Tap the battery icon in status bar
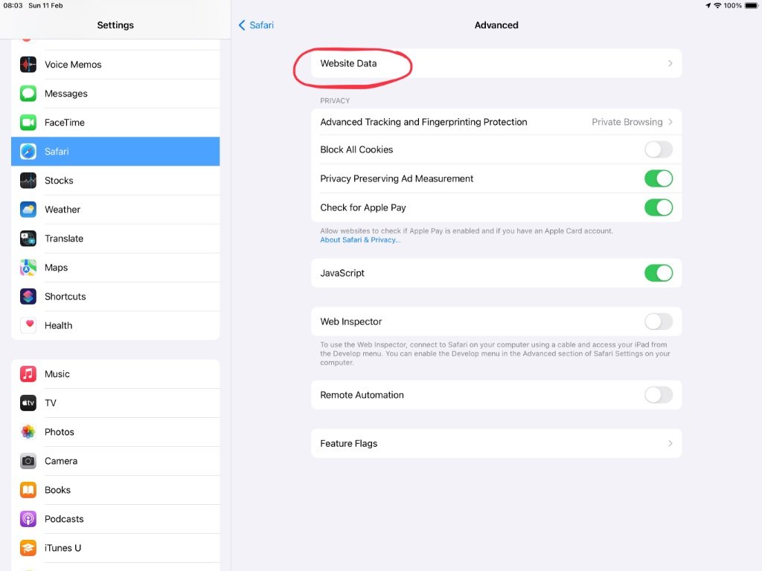762x571 pixels. click(x=752, y=6)
